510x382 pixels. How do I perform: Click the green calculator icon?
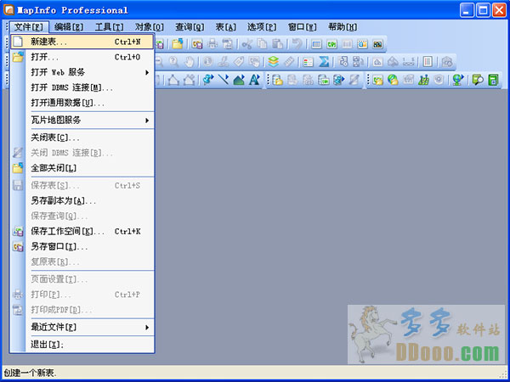(493, 80)
